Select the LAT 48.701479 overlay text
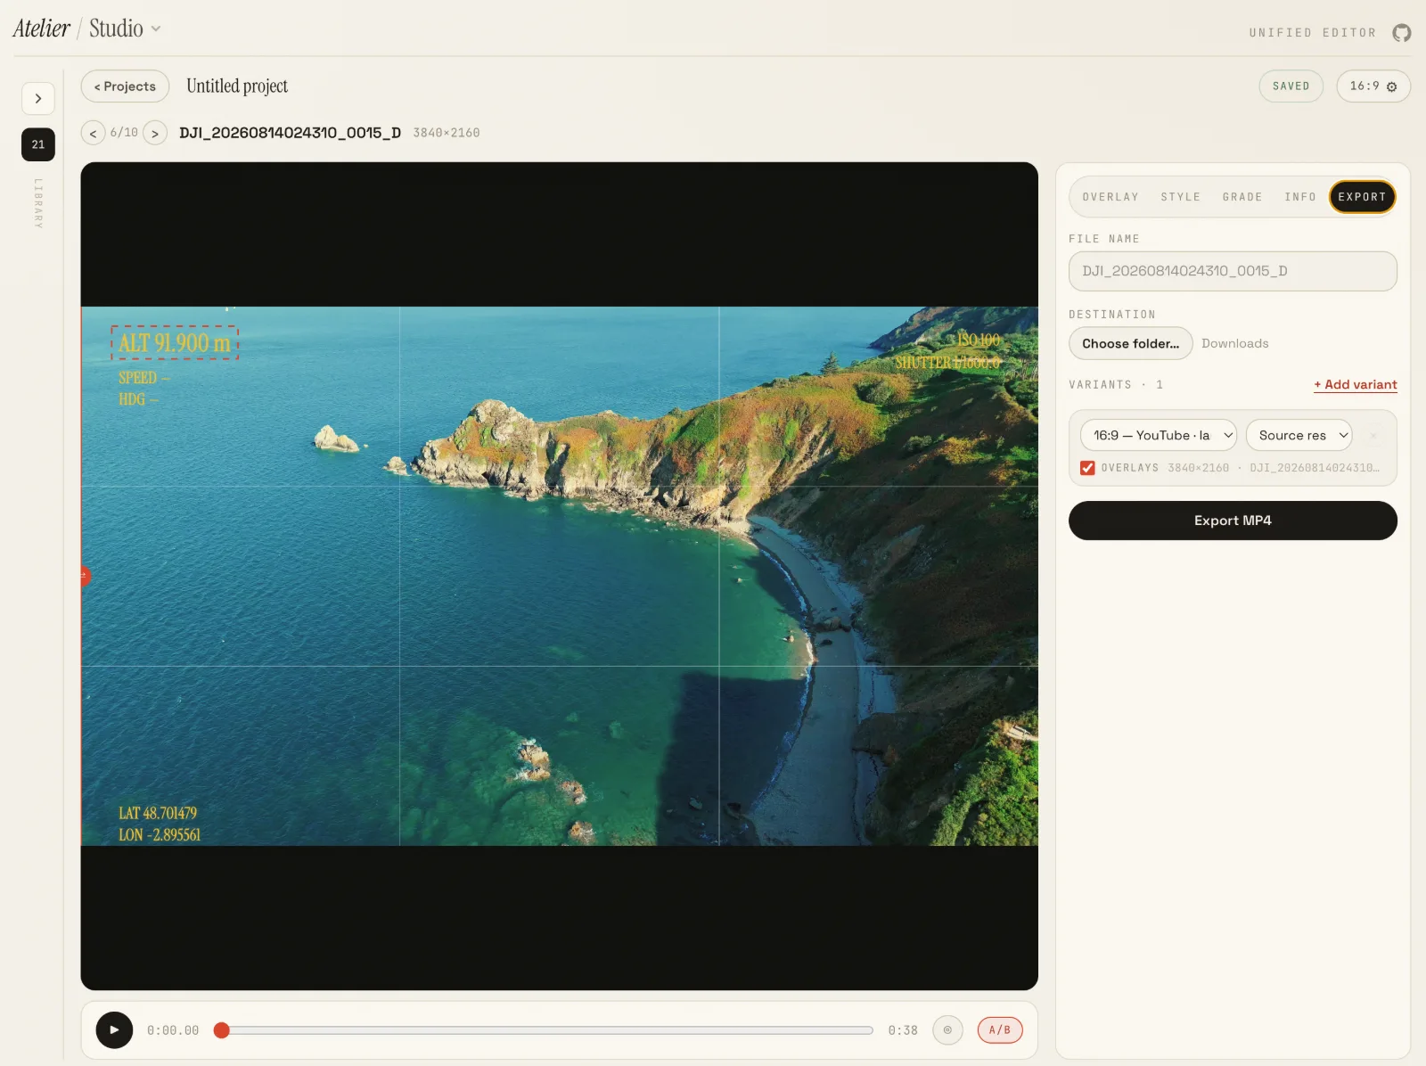 pyautogui.click(x=158, y=813)
